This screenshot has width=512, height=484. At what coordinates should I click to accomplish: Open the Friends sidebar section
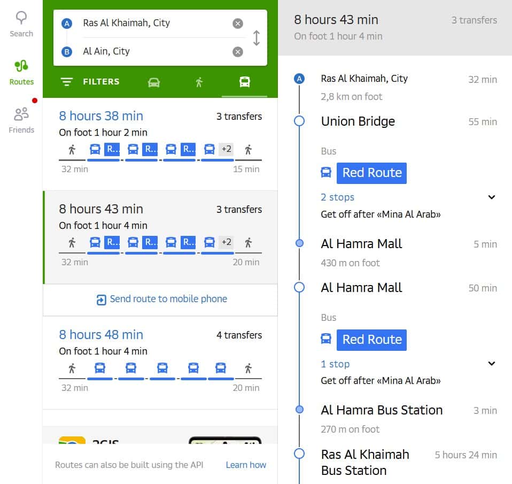tap(21, 120)
